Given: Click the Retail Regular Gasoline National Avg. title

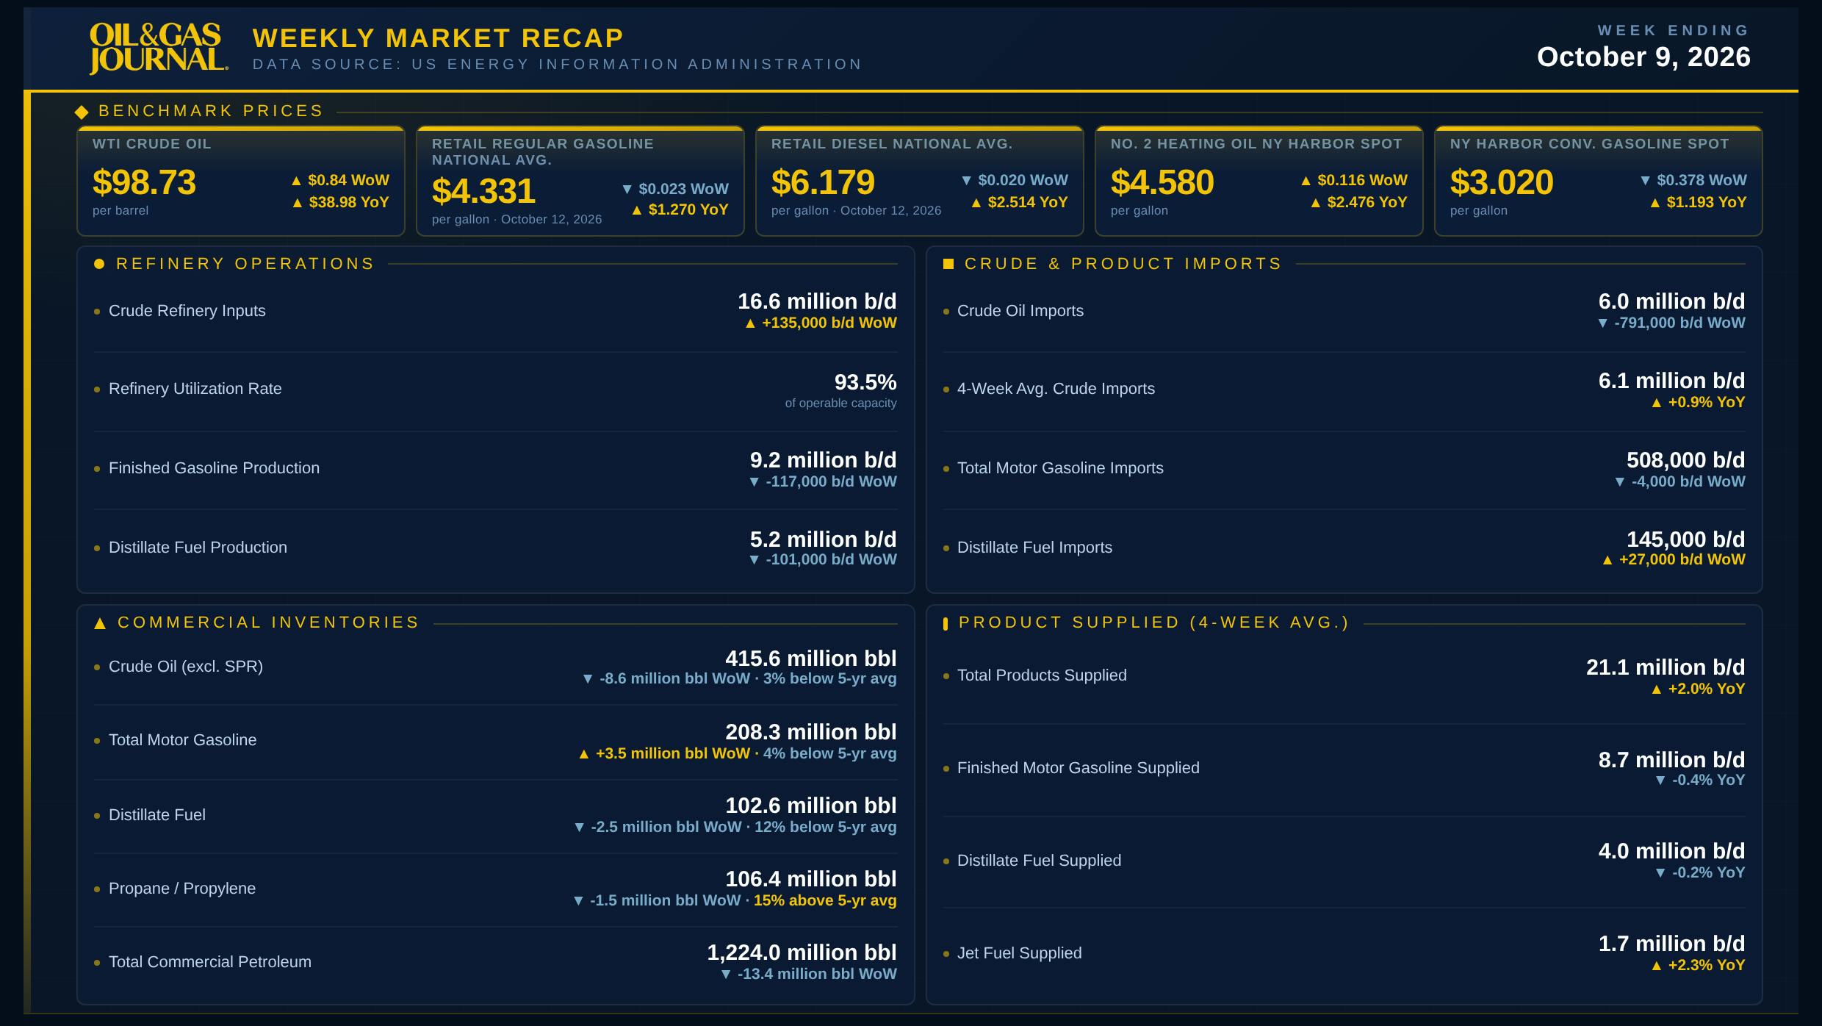Looking at the screenshot, I should point(543,152).
